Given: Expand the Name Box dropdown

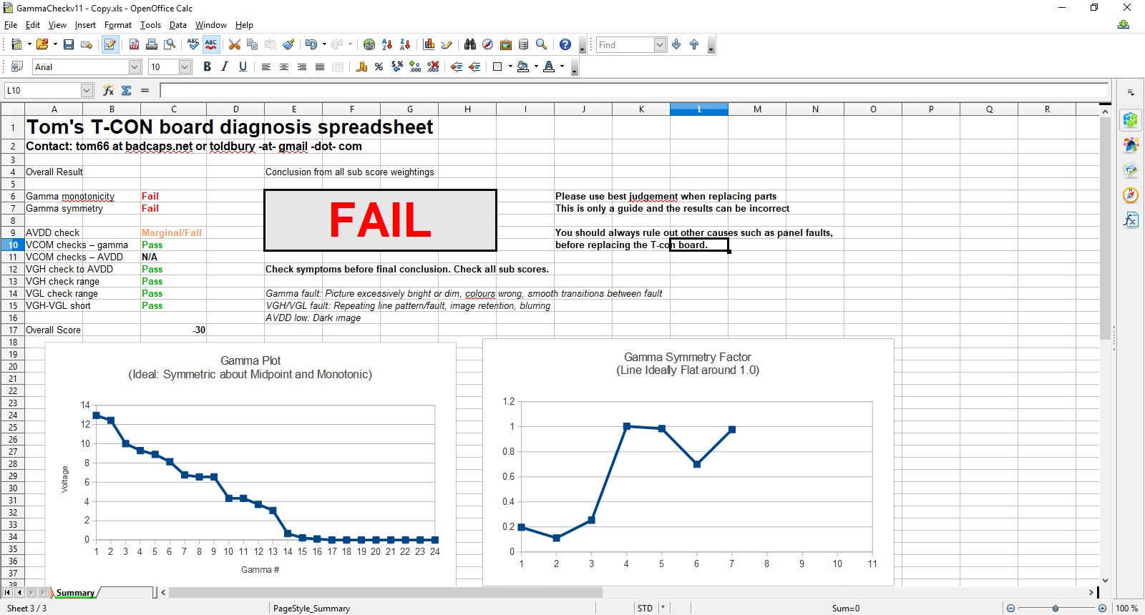Looking at the screenshot, I should pos(87,90).
